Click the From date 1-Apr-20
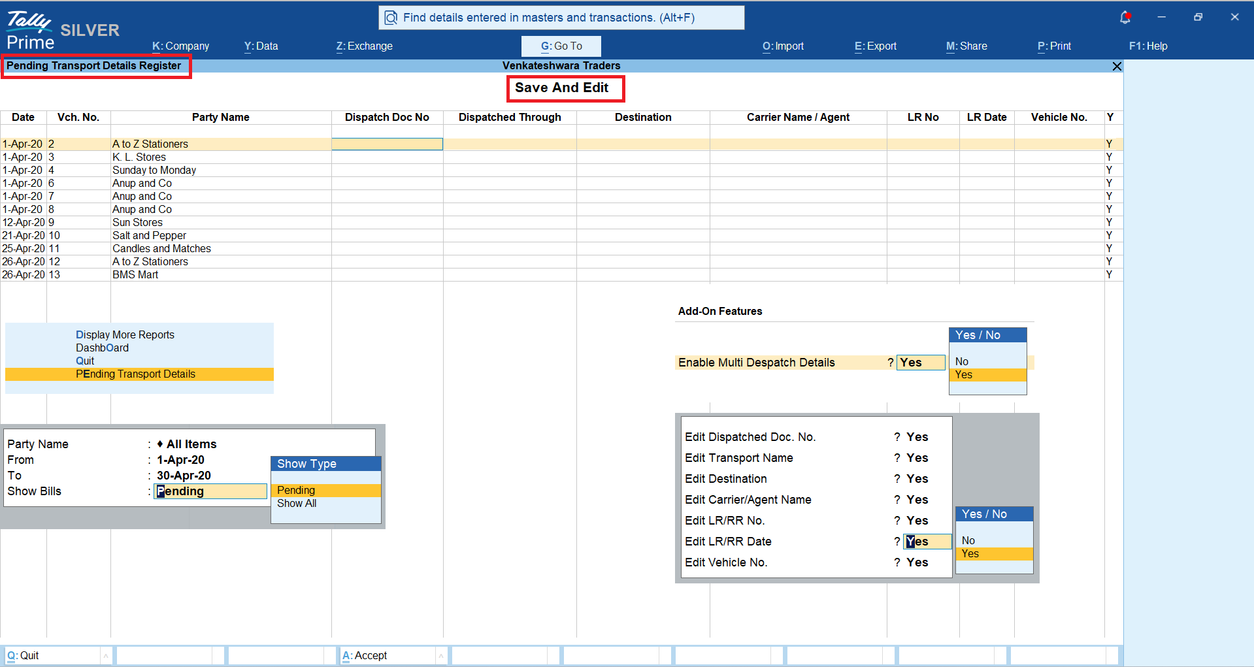The width and height of the screenshot is (1254, 667). pyautogui.click(x=181, y=460)
